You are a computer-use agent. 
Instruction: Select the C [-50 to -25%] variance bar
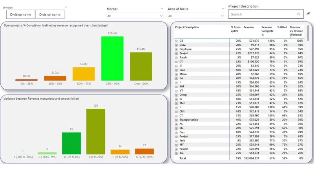(47, 153)
